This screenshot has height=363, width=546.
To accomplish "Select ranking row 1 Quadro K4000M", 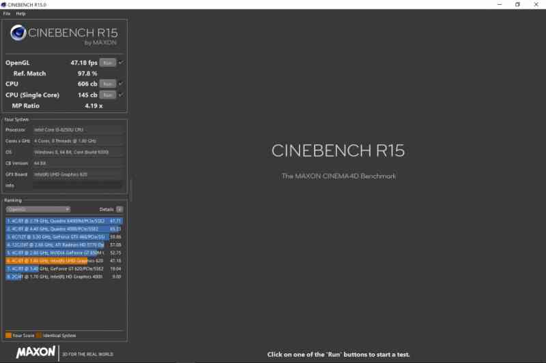I will coord(64,221).
